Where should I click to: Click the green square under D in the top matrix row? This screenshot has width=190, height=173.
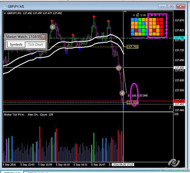coord(140,19)
